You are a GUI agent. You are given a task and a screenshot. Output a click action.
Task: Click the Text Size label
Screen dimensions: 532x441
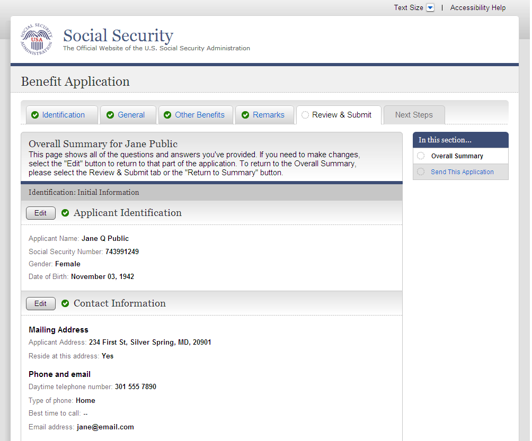coord(409,8)
